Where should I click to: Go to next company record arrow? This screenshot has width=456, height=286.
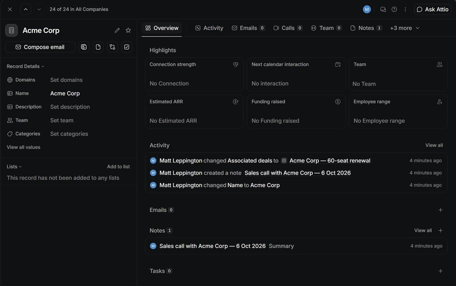39,9
